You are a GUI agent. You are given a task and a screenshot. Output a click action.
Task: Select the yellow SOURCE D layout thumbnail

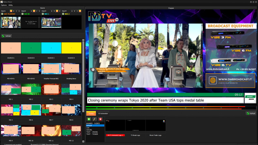(x=71, y=48)
